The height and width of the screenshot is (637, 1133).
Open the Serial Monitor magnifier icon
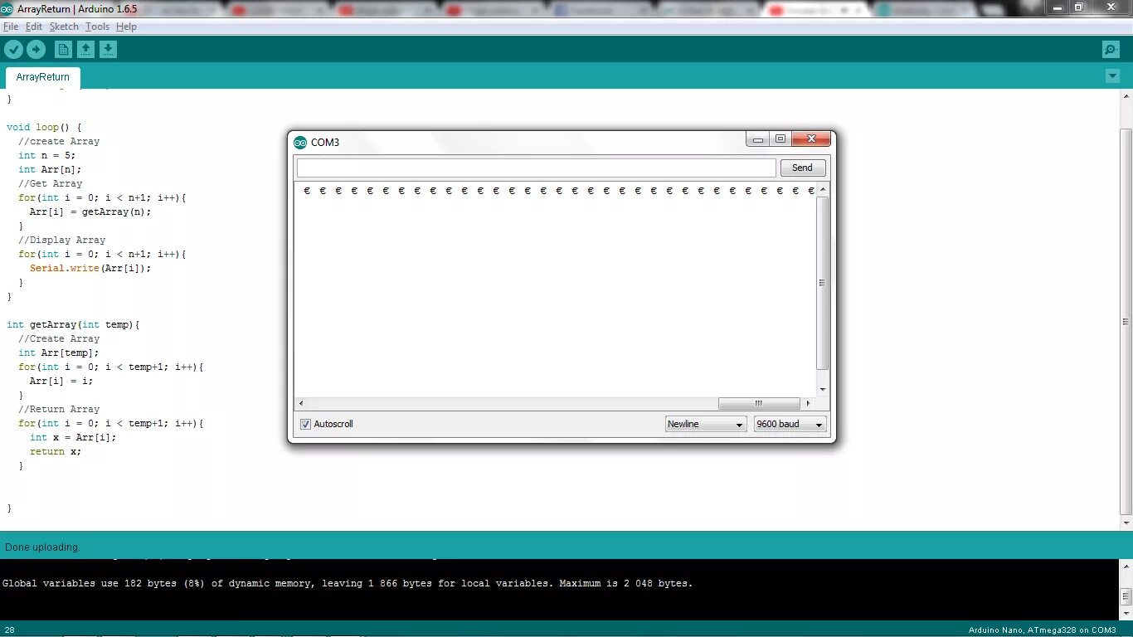[1111, 50]
